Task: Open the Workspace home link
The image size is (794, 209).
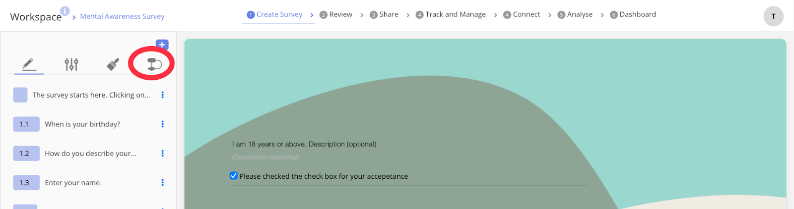Action: [36, 17]
